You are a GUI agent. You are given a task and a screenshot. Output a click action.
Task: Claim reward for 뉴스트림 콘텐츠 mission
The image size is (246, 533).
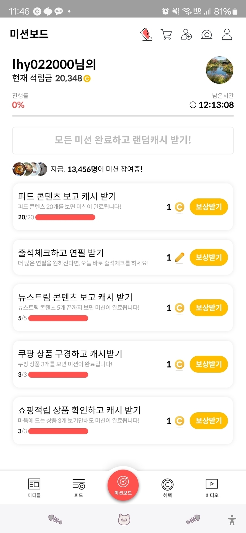209,308
